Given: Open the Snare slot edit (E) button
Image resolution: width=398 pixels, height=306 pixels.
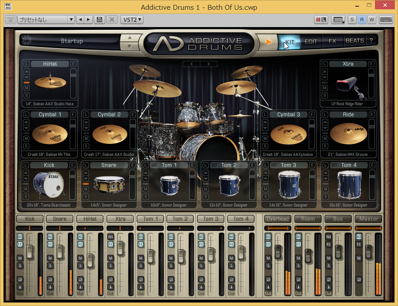Looking at the screenshot, I should 132,165.
